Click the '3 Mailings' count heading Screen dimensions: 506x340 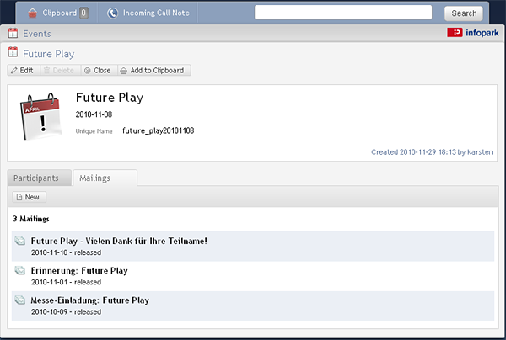pyautogui.click(x=31, y=219)
